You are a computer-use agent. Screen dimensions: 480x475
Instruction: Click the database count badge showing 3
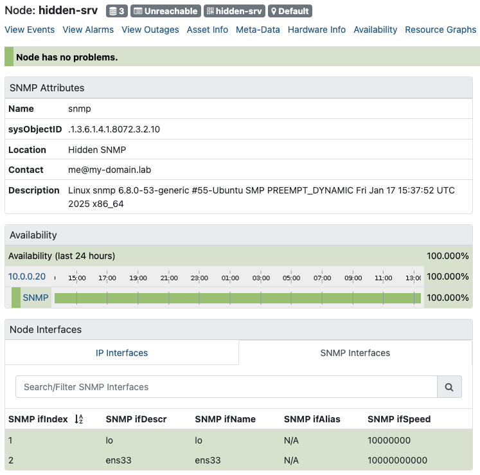116,11
